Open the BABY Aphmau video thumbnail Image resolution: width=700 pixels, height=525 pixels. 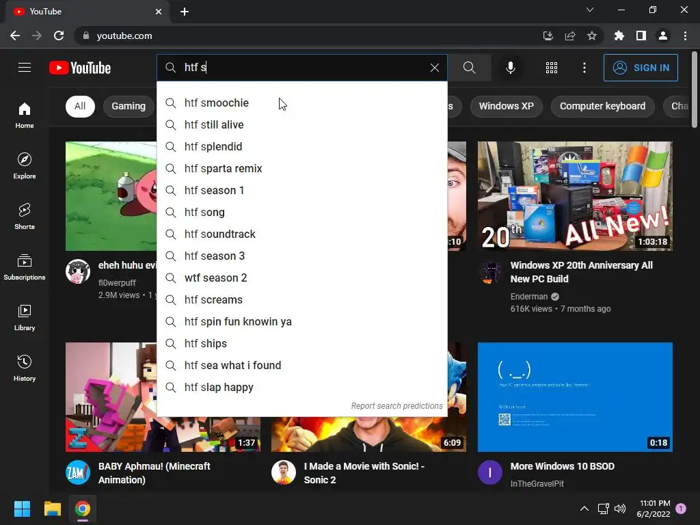pyautogui.click(x=163, y=397)
